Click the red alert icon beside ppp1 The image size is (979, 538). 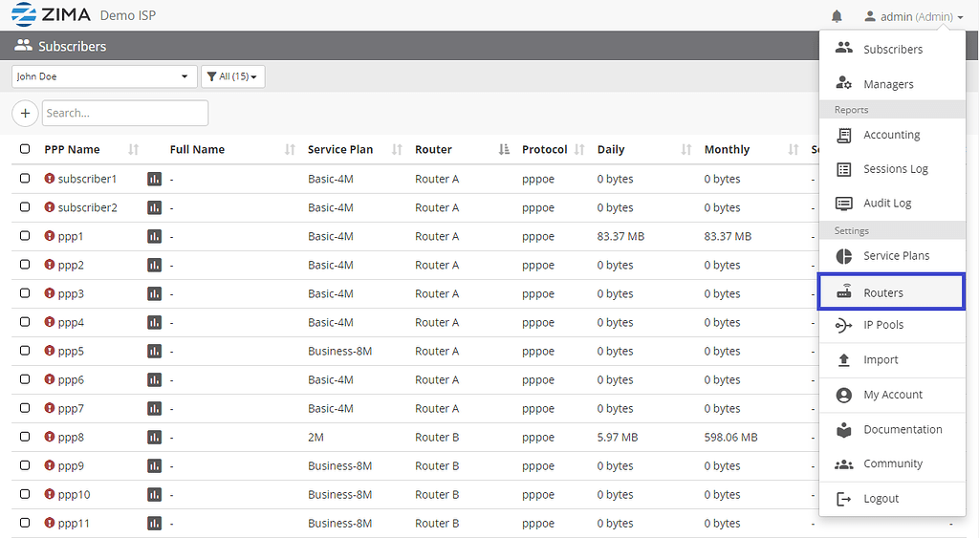point(50,236)
